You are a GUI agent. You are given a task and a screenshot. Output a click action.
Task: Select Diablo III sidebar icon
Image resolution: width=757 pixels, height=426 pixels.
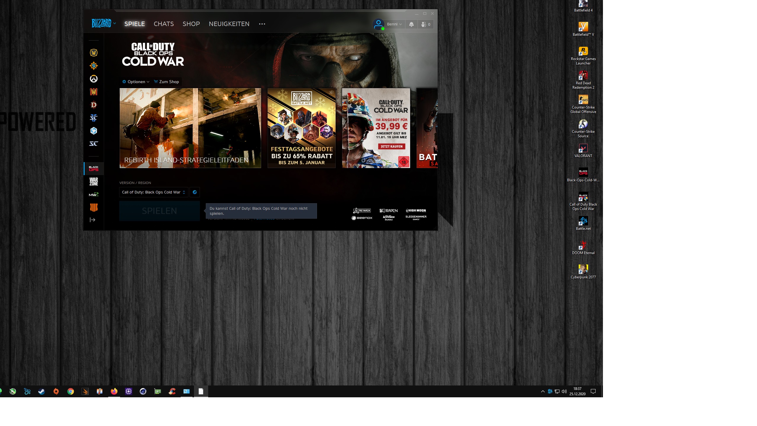(93, 105)
